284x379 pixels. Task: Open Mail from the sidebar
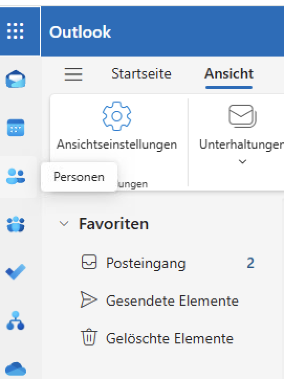tap(16, 79)
